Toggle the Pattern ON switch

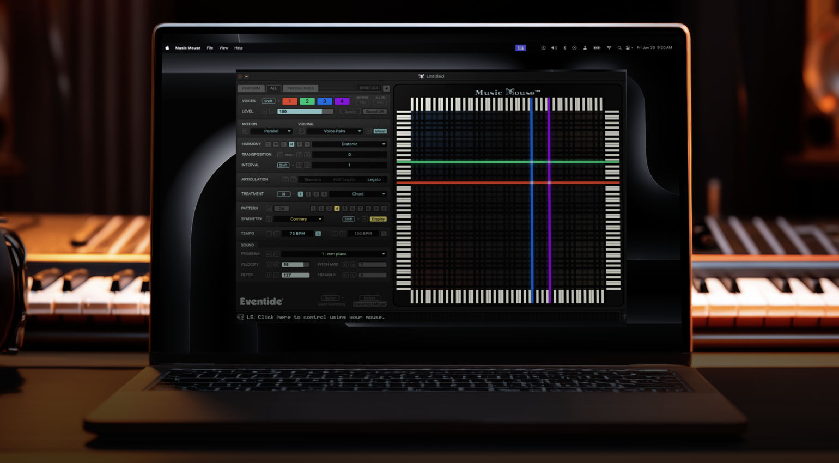282,209
